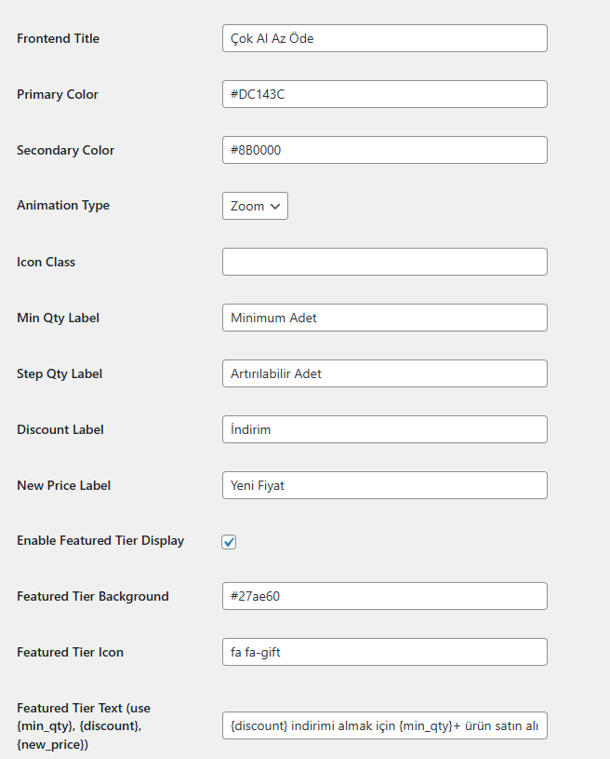Click the New Price Label input

click(385, 485)
